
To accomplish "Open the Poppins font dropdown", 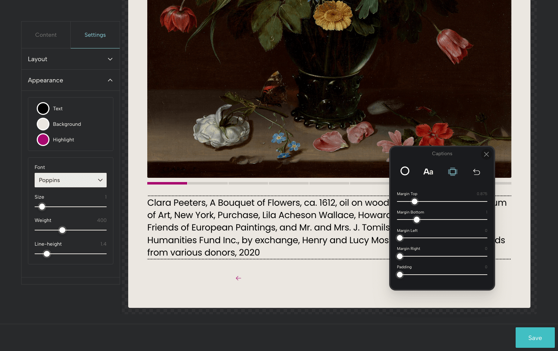I will tap(71, 180).
